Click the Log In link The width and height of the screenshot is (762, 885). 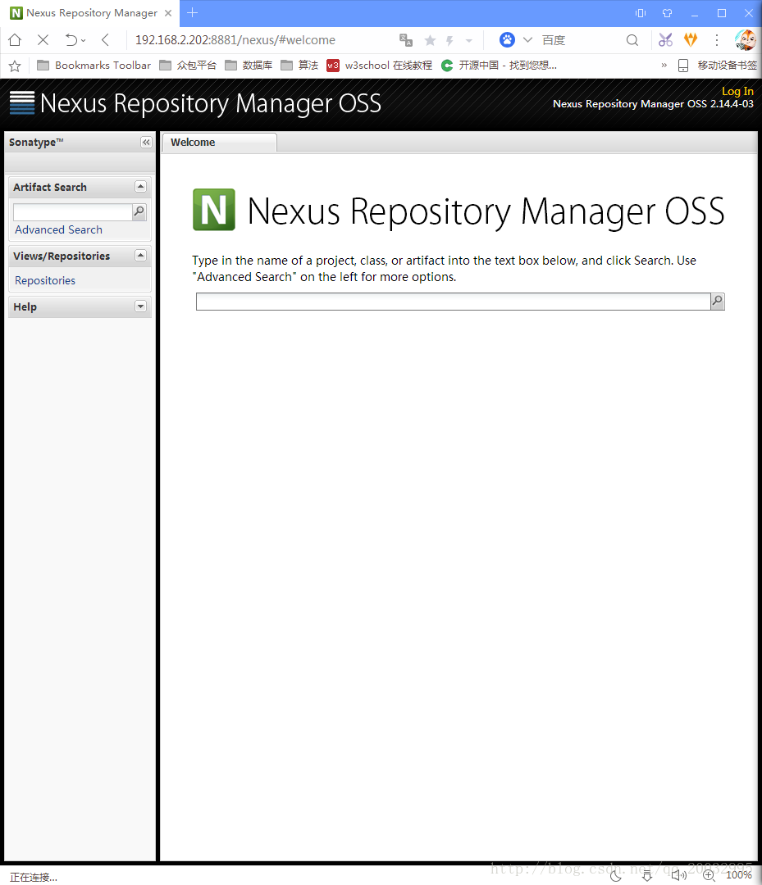pos(737,91)
